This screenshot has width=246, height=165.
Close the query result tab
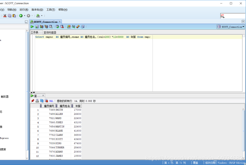point(43,95)
